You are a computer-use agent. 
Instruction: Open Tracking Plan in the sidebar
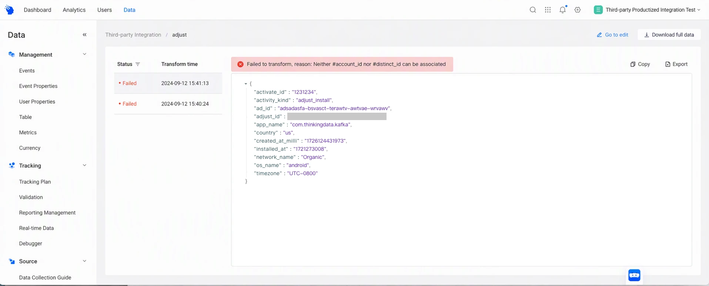tap(35, 182)
